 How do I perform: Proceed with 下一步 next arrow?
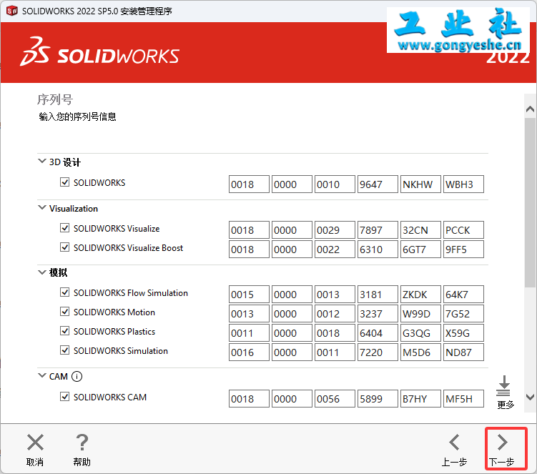tap(502, 442)
